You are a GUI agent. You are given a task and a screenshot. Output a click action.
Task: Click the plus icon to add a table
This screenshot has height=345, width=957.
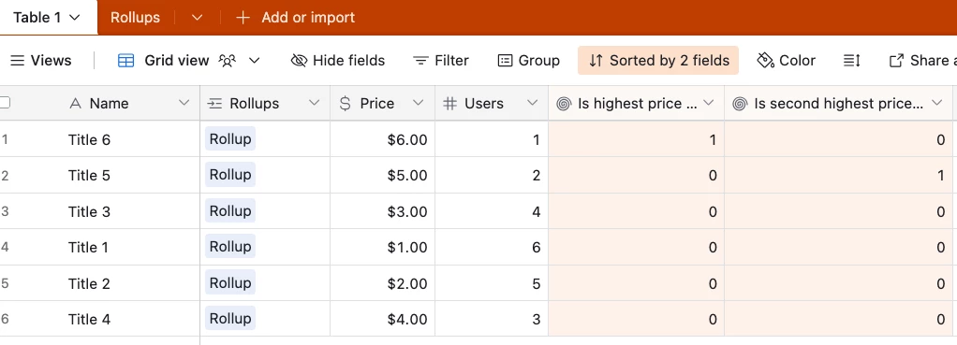click(x=243, y=18)
